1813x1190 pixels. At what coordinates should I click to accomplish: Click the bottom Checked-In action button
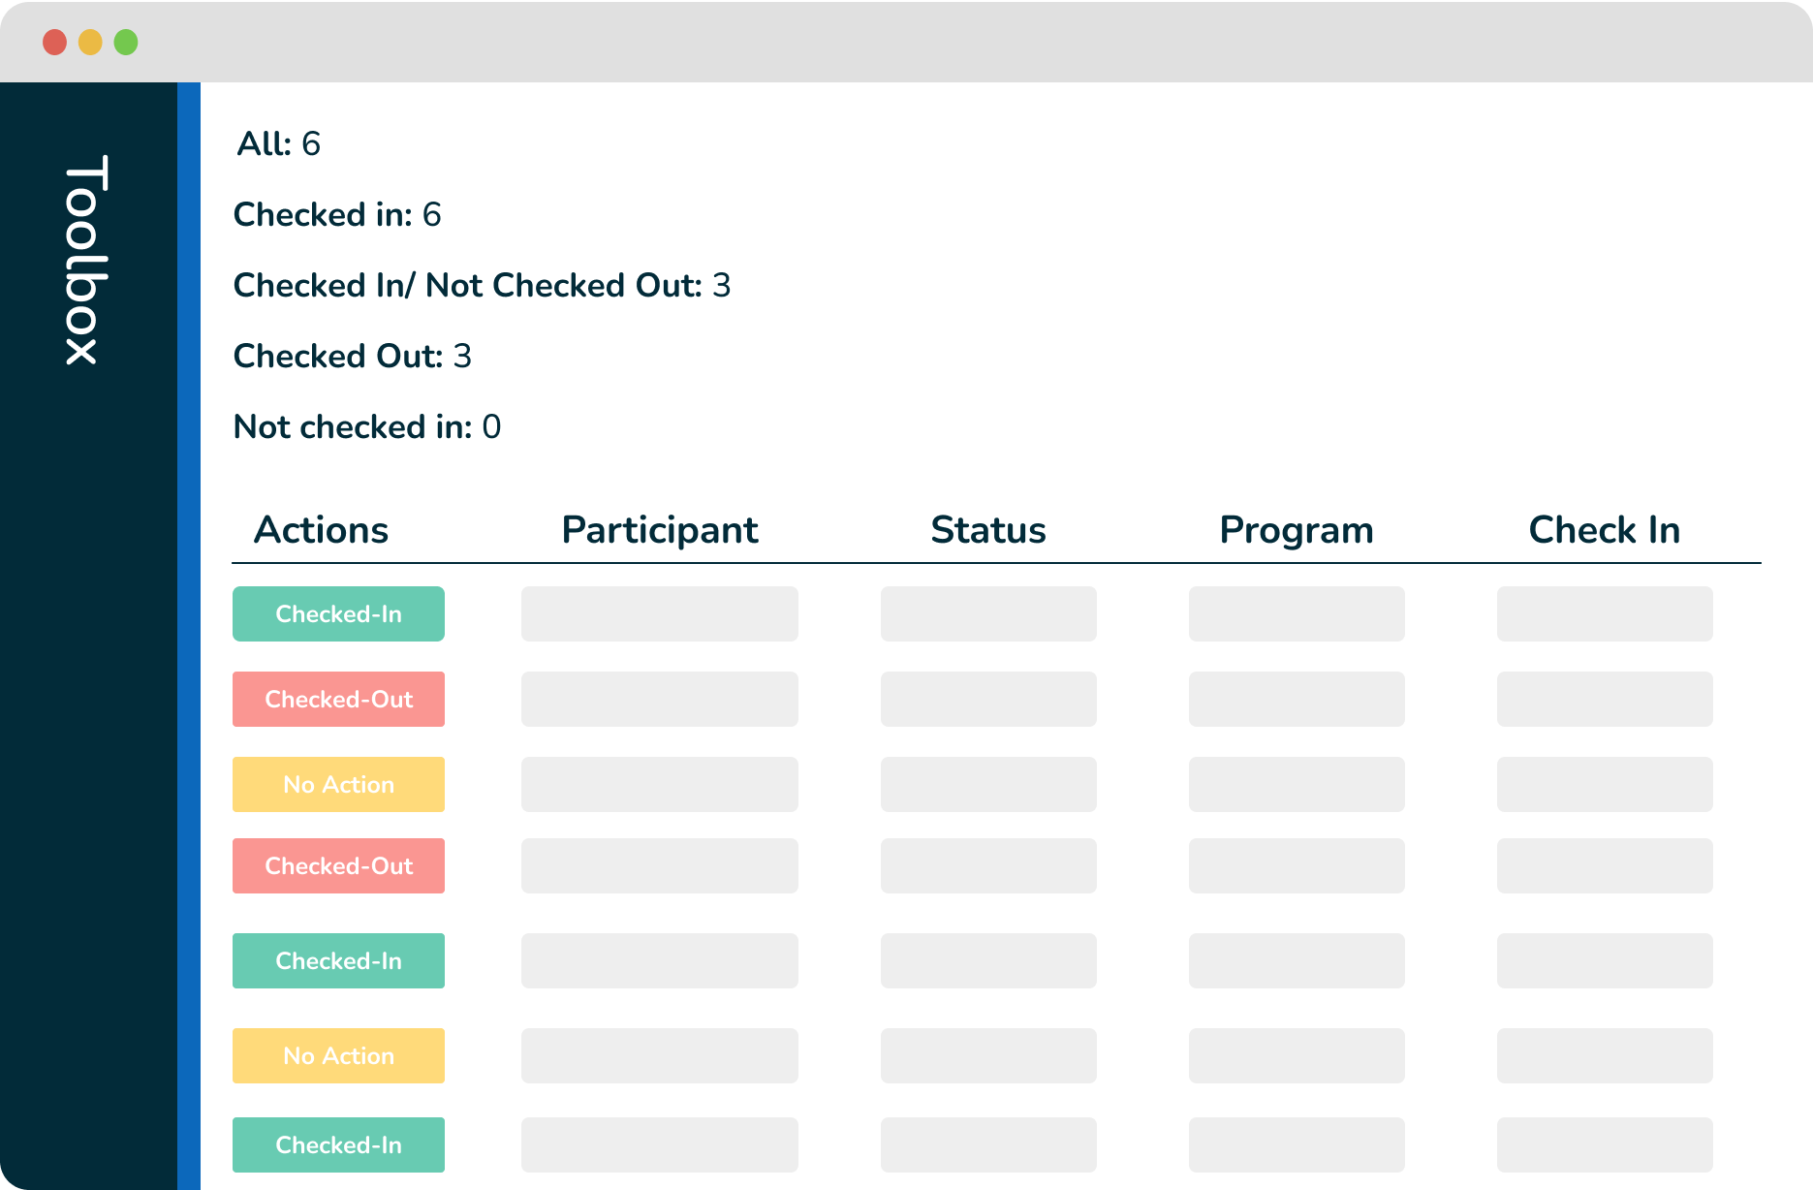[x=338, y=1144]
